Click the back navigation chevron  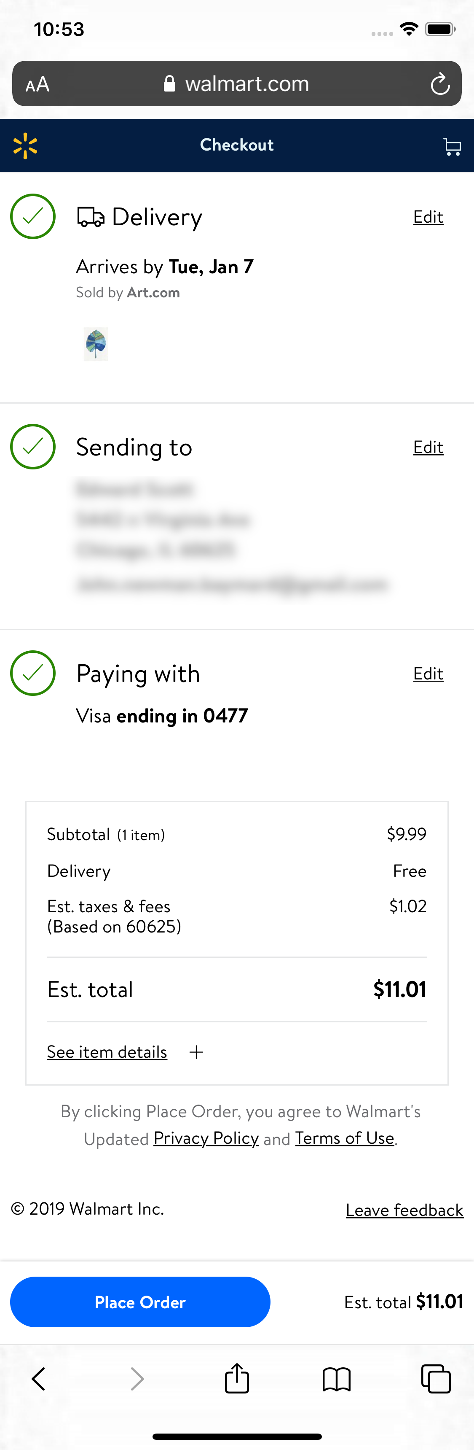tap(37, 1379)
